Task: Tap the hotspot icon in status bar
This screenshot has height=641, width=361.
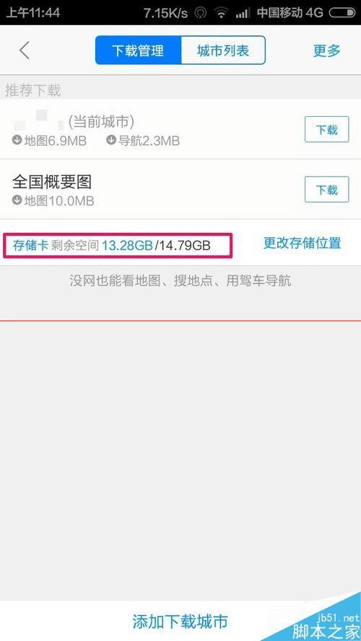Action: pyautogui.click(x=201, y=13)
